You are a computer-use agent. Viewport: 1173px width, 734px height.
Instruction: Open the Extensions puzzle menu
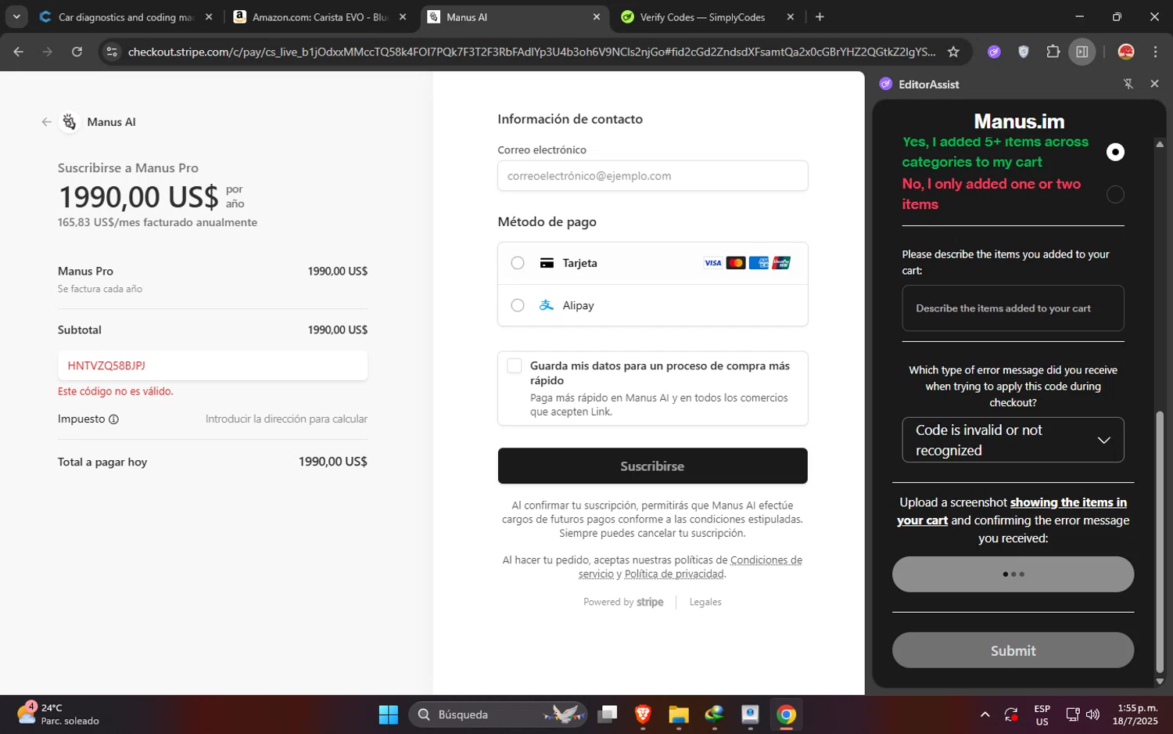[x=1053, y=52]
